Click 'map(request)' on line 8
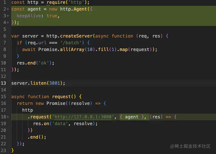The image size is (216, 154). pos(136,49)
